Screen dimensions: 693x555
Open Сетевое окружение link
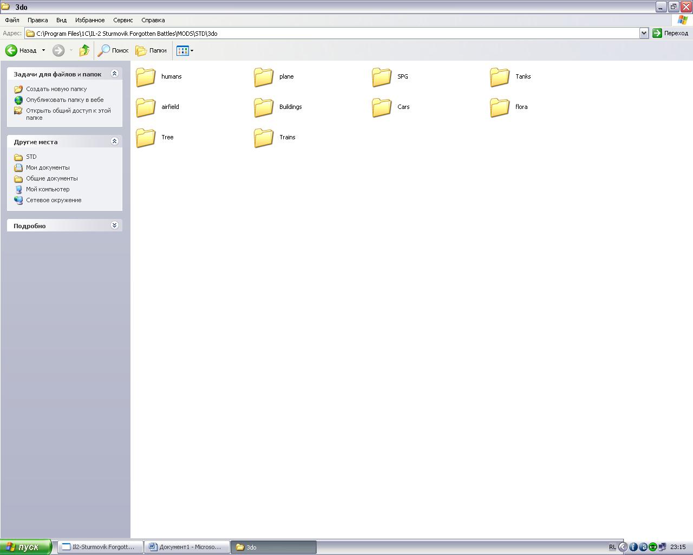tap(54, 200)
